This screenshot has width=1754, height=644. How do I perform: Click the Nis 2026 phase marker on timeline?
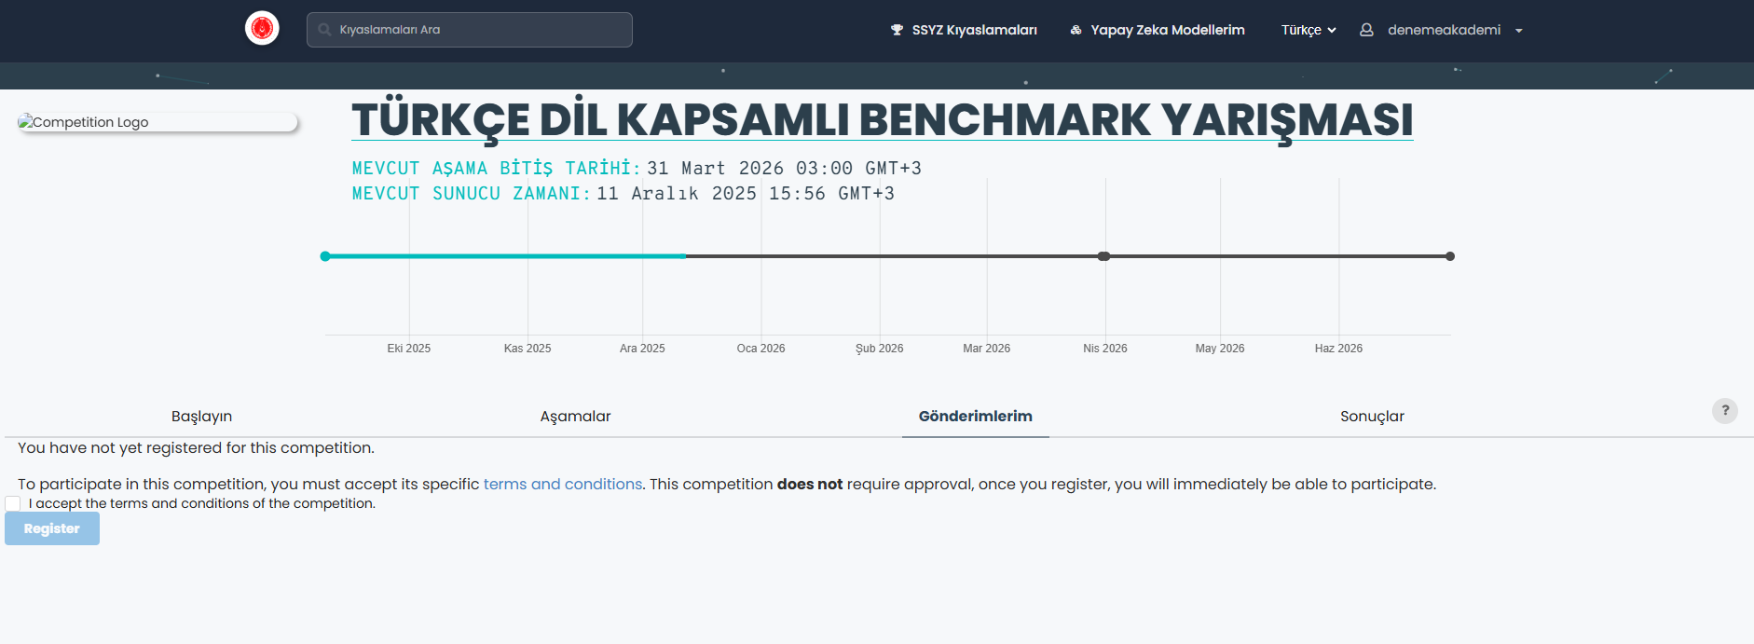(x=1103, y=256)
